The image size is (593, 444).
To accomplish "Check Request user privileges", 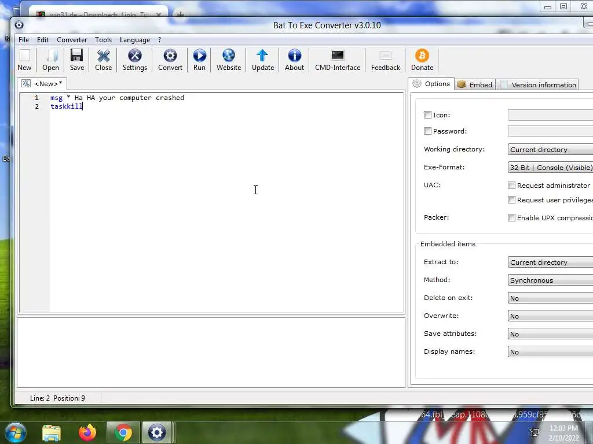I will (x=511, y=199).
